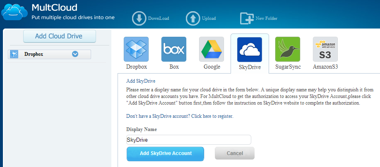The width and height of the screenshot is (380, 167).
Task: Open the Dropbox drive in sidebar
Action: [49, 54]
